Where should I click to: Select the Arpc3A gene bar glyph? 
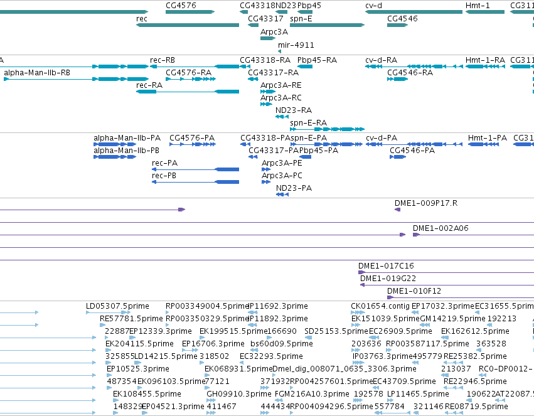coord(268,38)
